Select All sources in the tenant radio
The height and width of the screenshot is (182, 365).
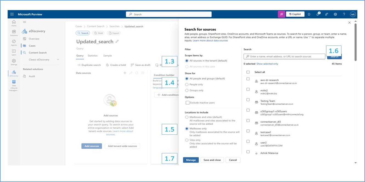click(187, 61)
